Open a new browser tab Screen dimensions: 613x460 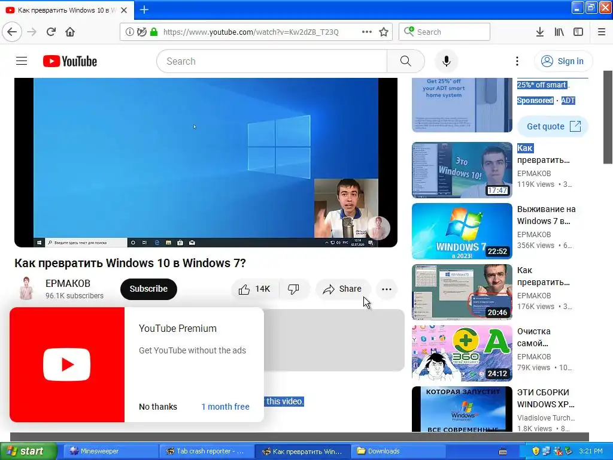coord(144,10)
